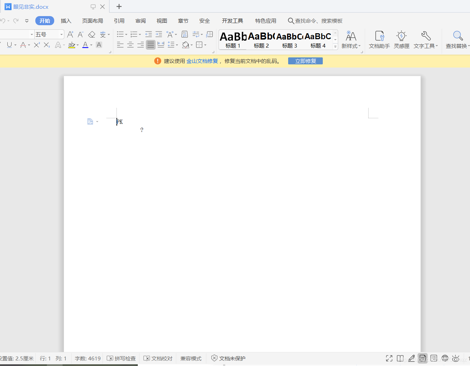Apply the 标题 1 heading style

click(233, 40)
